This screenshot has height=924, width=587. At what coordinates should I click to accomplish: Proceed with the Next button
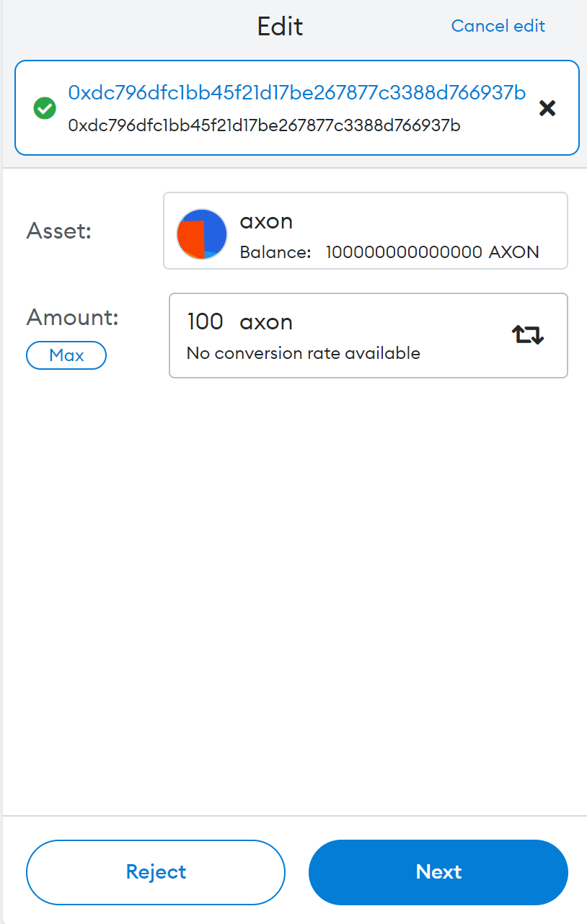pyautogui.click(x=438, y=872)
